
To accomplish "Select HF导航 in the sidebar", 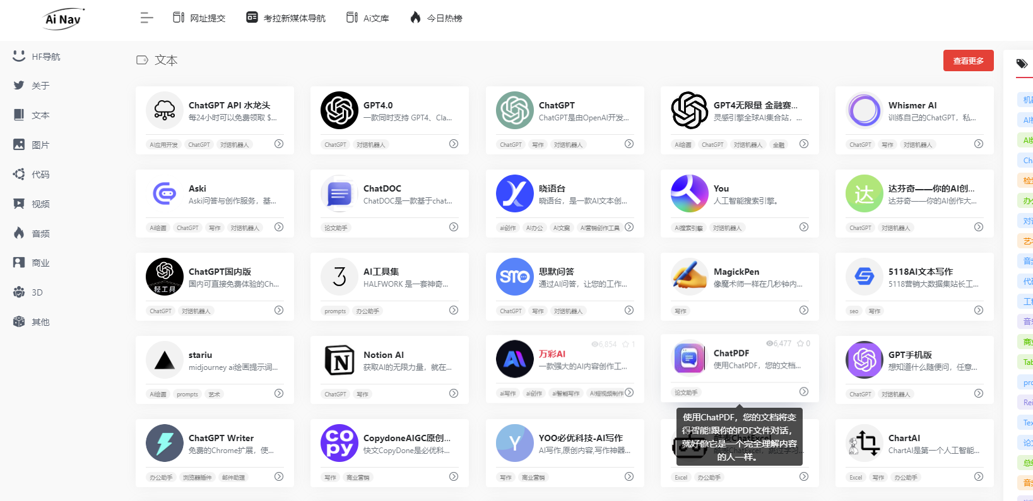I will [37, 56].
